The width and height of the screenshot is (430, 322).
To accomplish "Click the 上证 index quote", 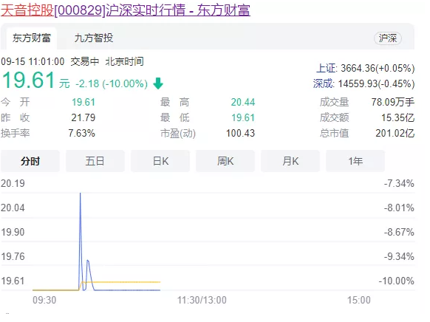I will click(x=365, y=68).
